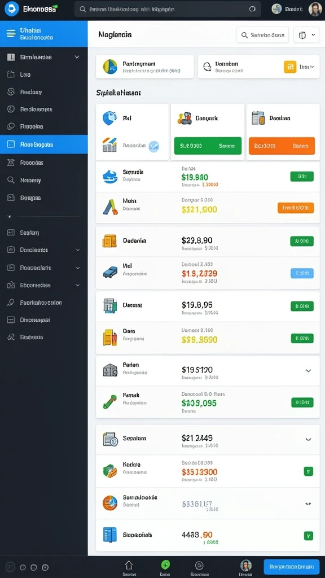Open the user profile photo at top-right corner
325x578 pixels.
tap(315, 9)
